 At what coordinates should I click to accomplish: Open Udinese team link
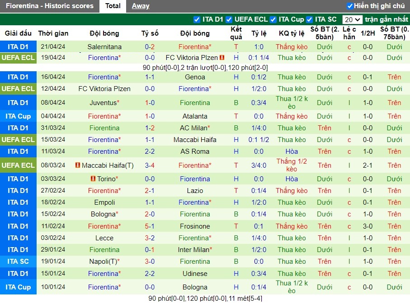195,274
